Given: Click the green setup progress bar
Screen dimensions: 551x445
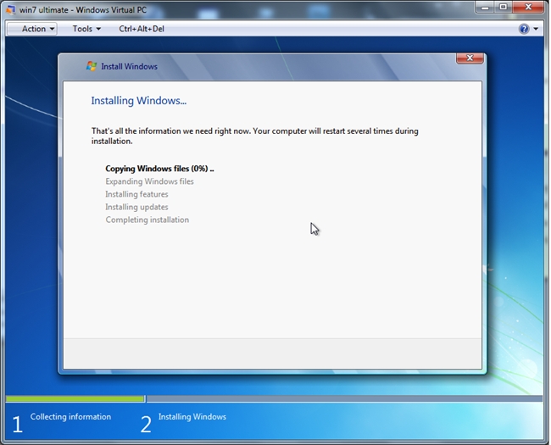Looking at the screenshot, I should pos(75,399).
